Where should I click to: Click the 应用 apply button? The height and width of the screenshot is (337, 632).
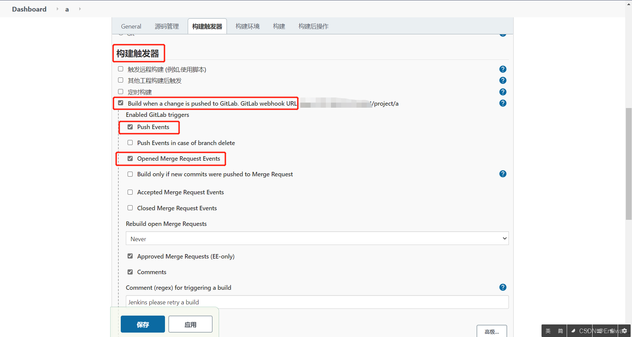pos(190,324)
